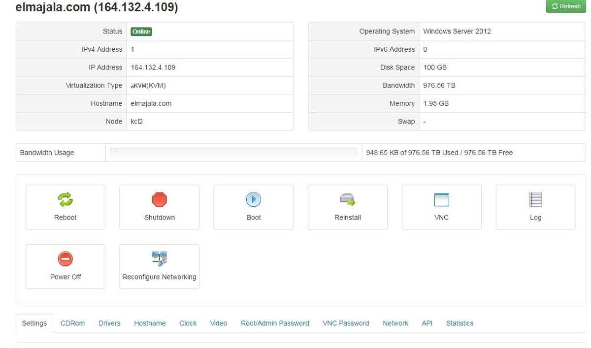Open the Network tab
Image resolution: width=591 pixels, height=348 pixels.
[395, 323]
